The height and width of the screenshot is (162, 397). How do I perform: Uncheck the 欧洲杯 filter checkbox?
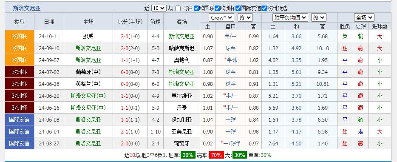click(x=217, y=9)
